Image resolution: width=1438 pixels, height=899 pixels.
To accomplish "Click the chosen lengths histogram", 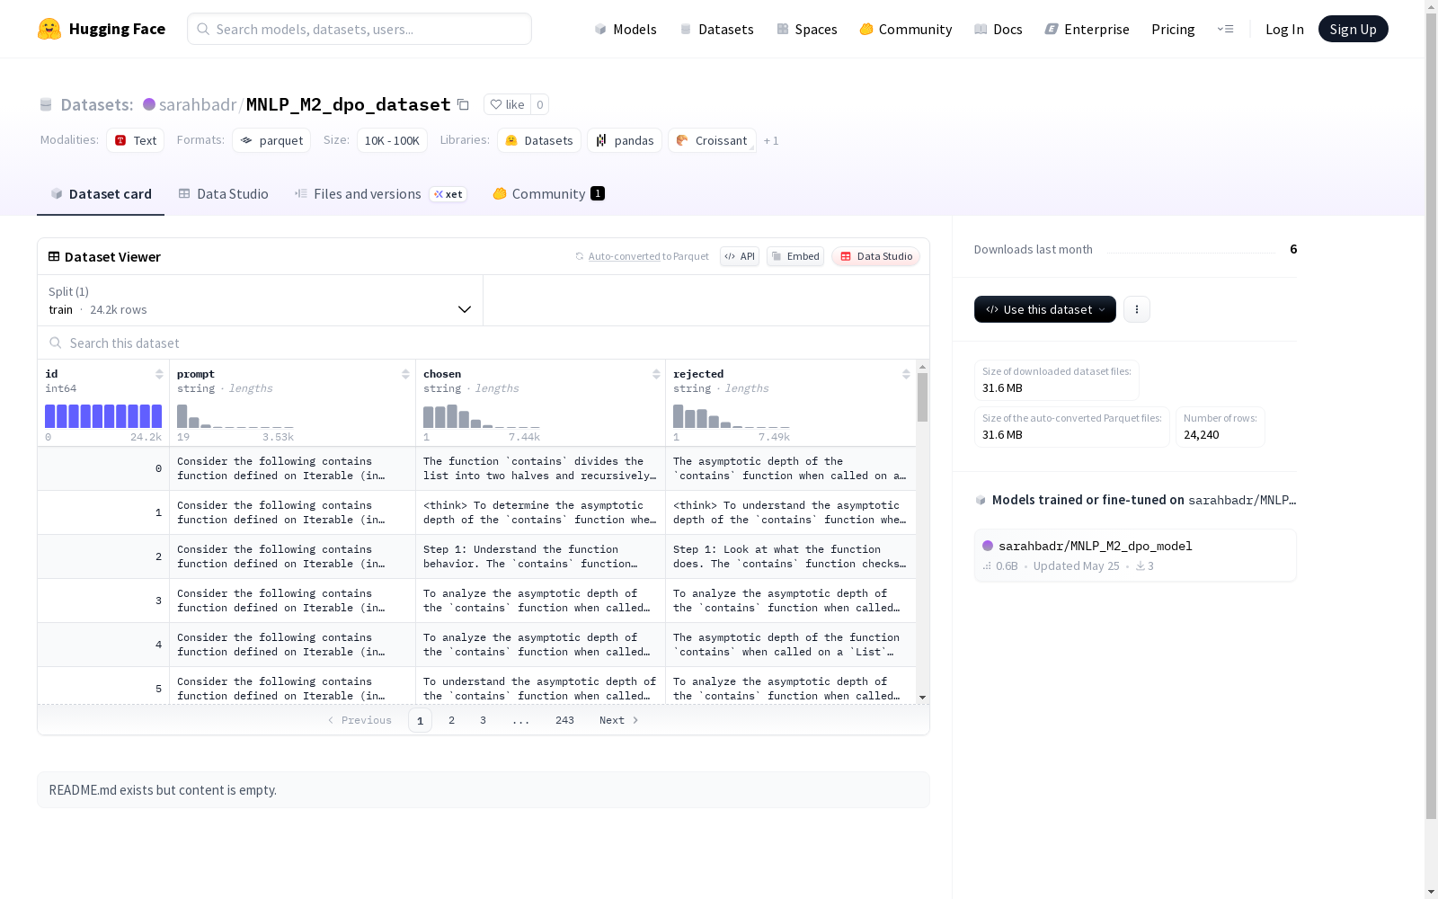I will 482,416.
